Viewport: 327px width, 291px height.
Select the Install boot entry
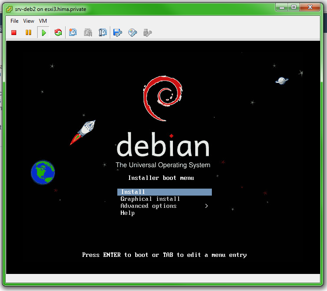pos(165,192)
